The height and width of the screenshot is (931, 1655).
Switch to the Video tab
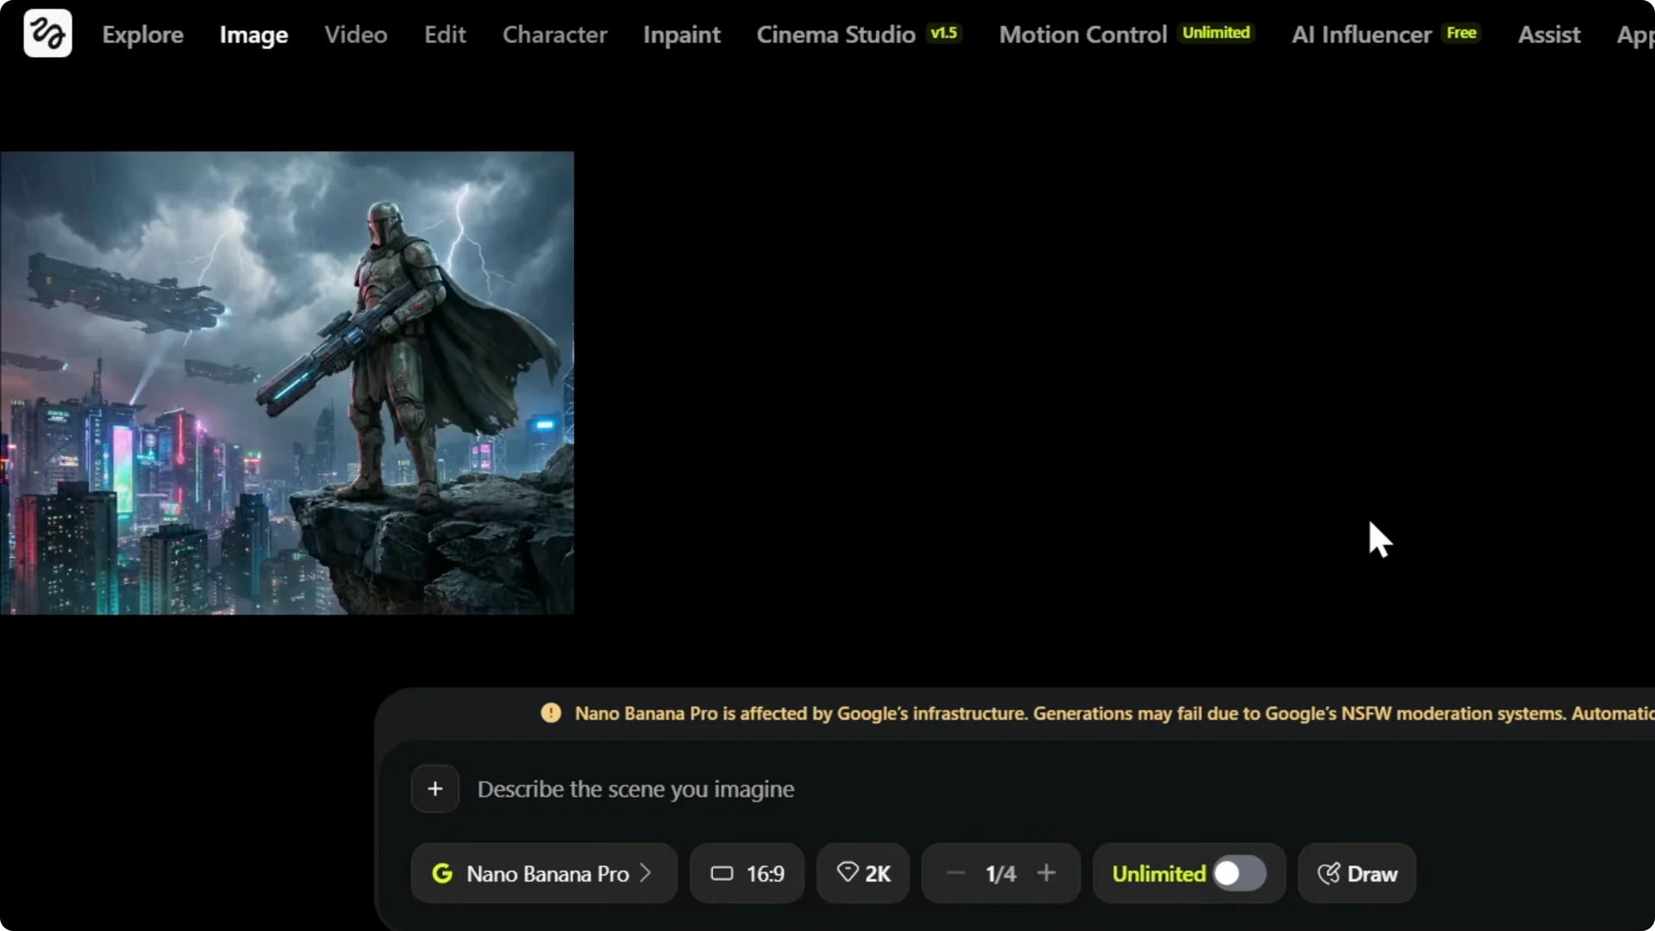click(x=355, y=34)
